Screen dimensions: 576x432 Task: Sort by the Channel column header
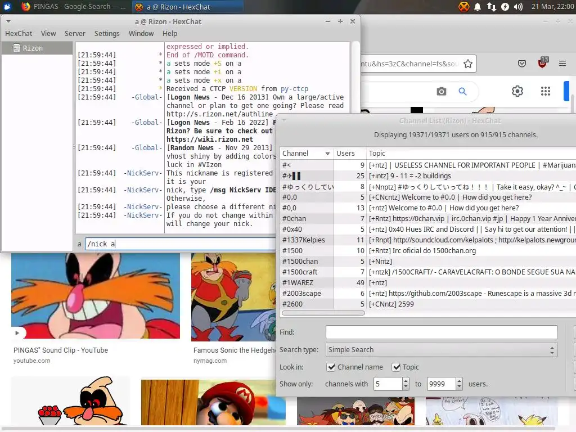pyautogui.click(x=307, y=153)
